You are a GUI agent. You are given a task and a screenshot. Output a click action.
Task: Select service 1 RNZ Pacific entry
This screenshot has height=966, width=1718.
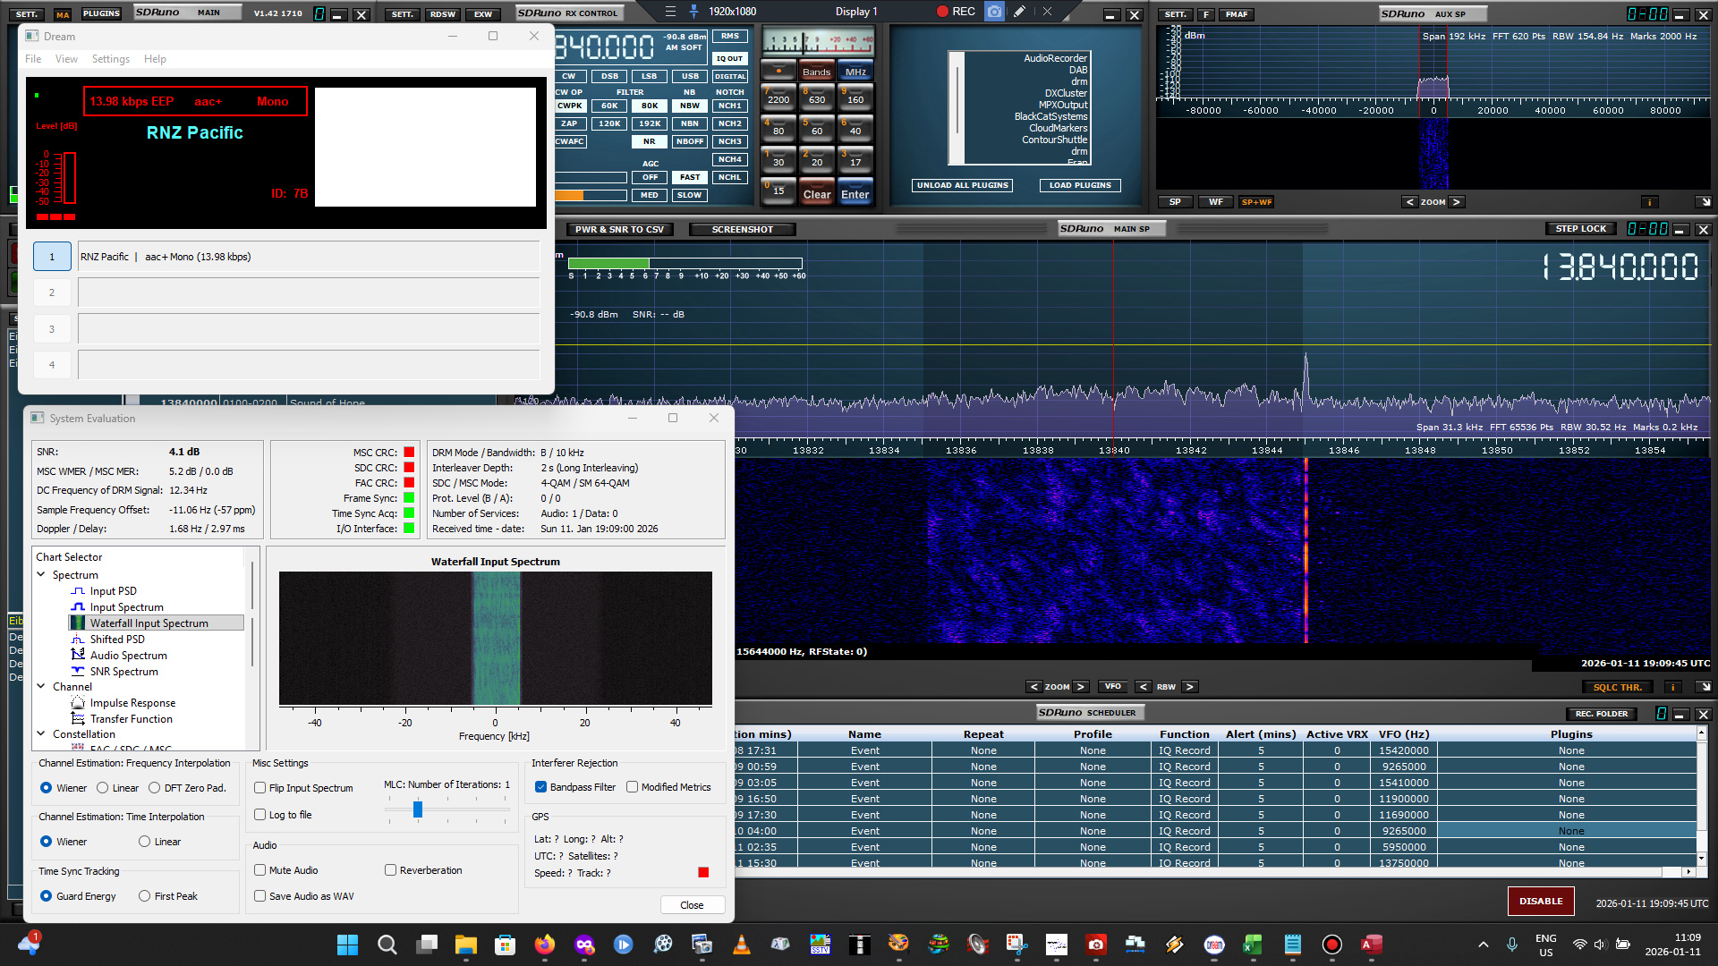(52, 257)
